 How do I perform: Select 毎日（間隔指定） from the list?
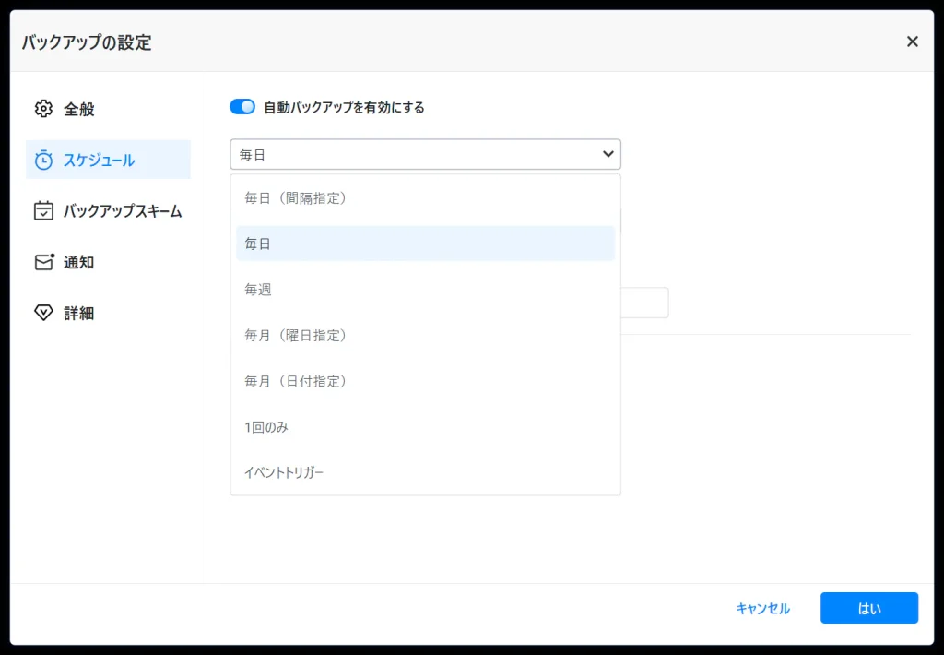[297, 197]
